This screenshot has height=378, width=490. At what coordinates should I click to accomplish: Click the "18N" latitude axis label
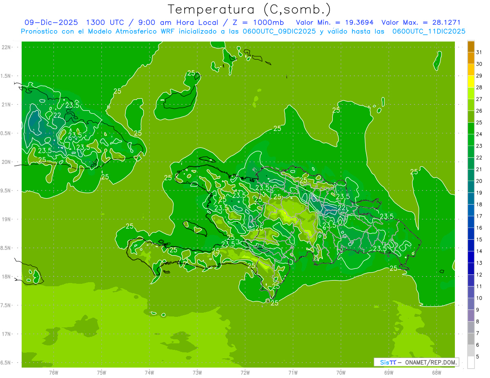coord(6,276)
